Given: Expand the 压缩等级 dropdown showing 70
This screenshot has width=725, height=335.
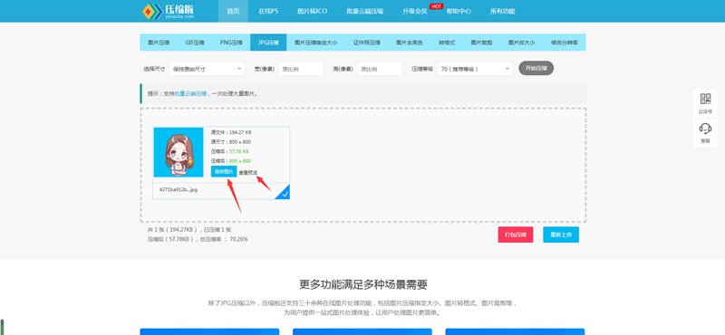Looking at the screenshot, I should click(x=475, y=69).
